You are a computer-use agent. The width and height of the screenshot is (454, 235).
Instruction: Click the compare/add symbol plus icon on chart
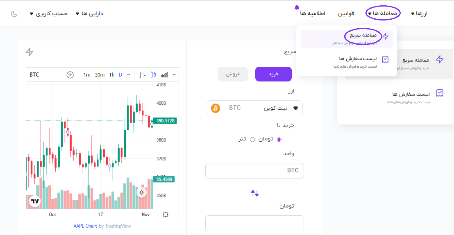coord(70,75)
